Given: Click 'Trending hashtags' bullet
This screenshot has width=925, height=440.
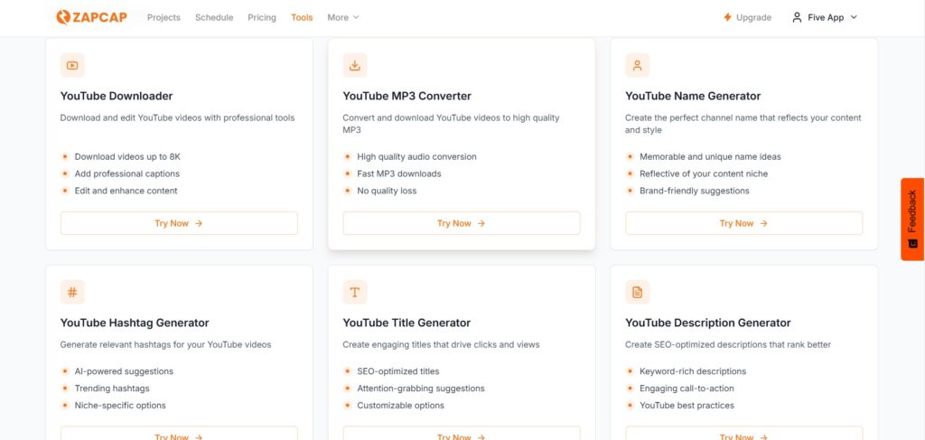Looking at the screenshot, I should (112, 389).
